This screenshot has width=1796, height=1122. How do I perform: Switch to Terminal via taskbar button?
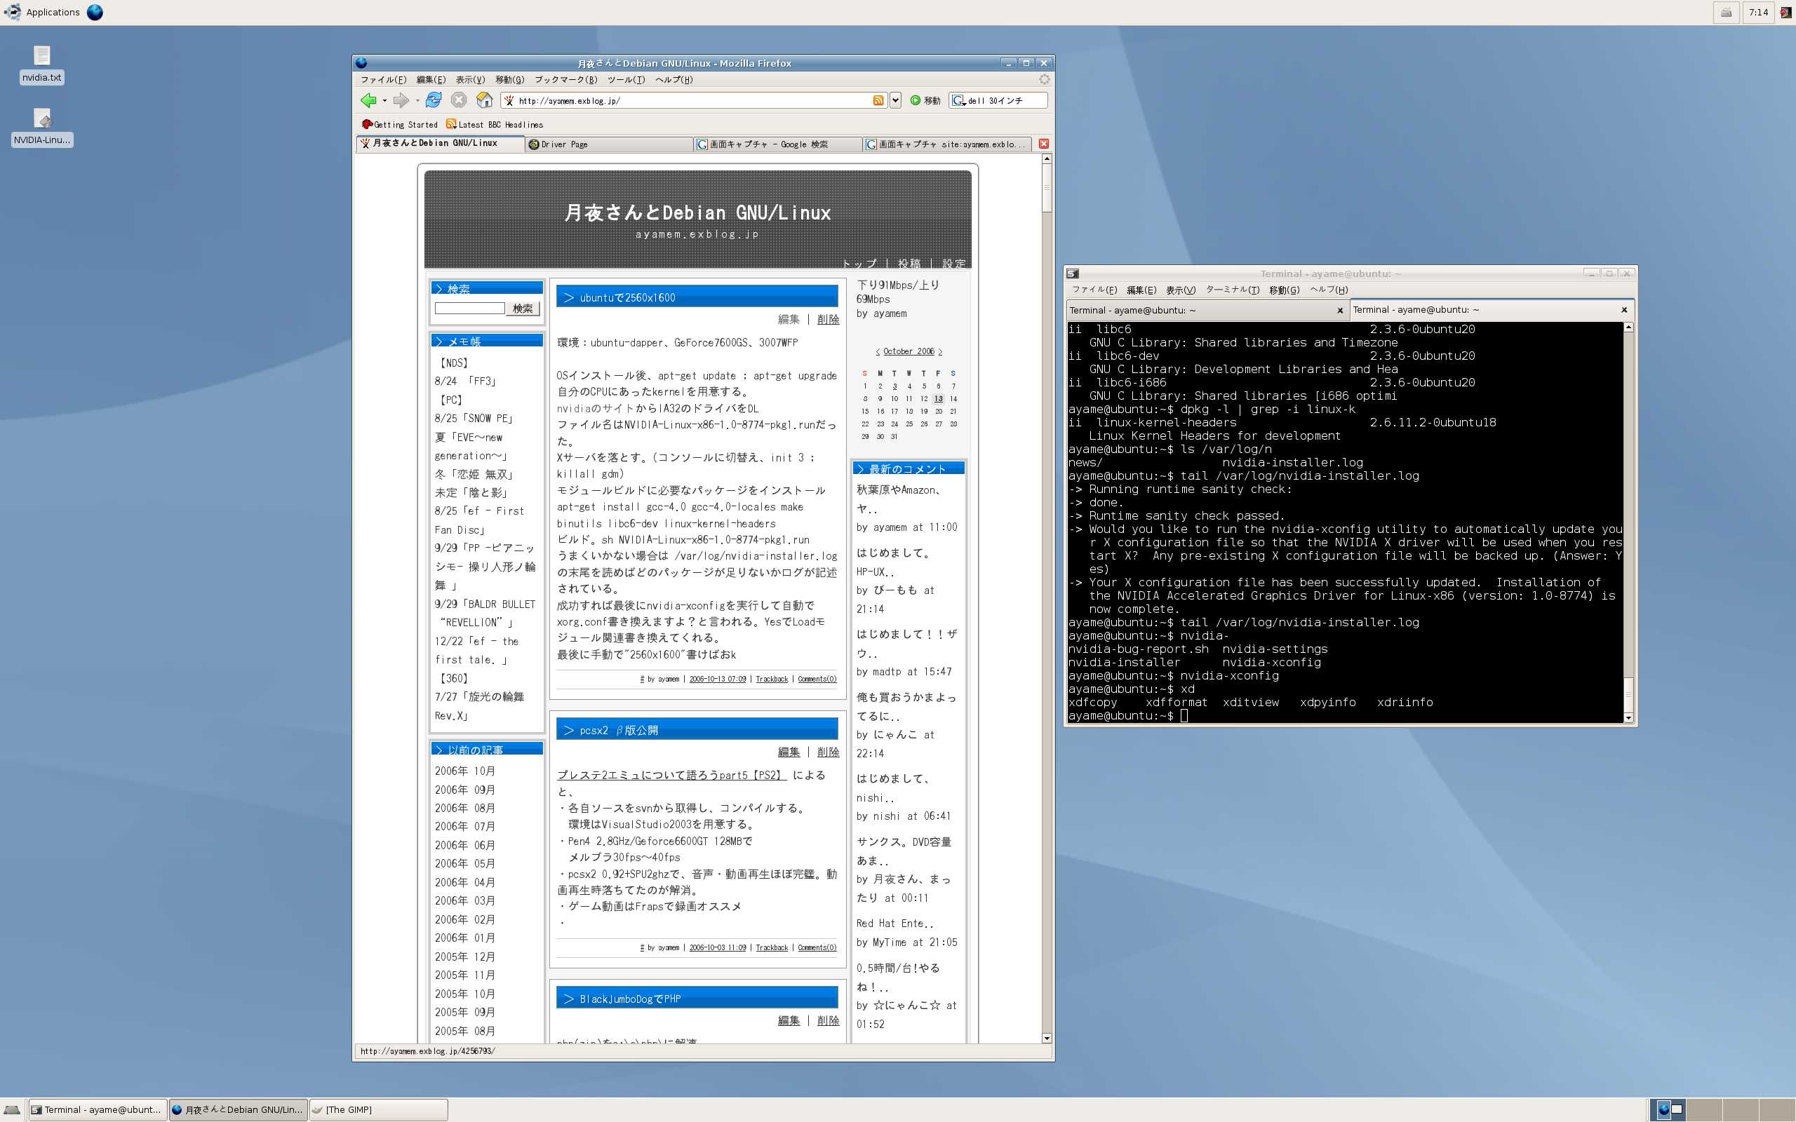[x=98, y=1109]
